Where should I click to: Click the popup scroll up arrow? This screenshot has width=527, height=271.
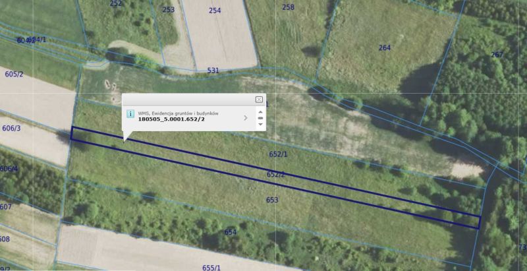[x=260, y=112]
